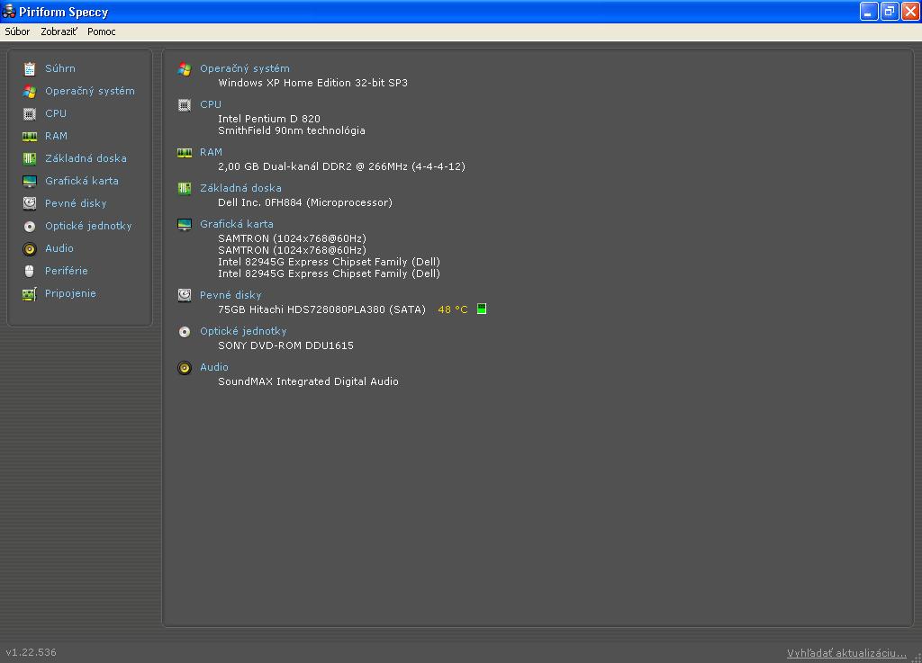The image size is (922, 663).
Task: Click the optical disc icon in summary panel
Action: pyautogui.click(x=185, y=332)
